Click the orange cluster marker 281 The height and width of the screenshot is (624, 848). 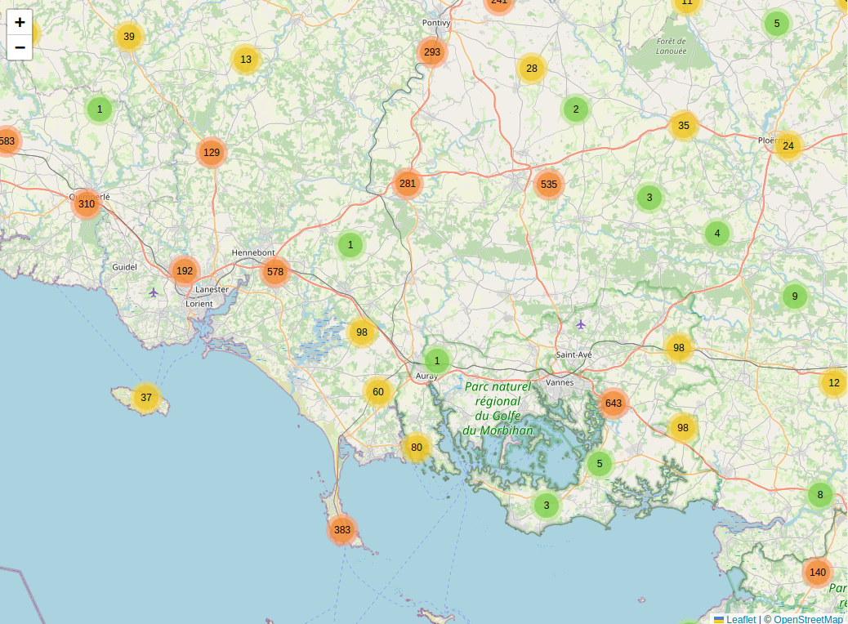click(408, 184)
